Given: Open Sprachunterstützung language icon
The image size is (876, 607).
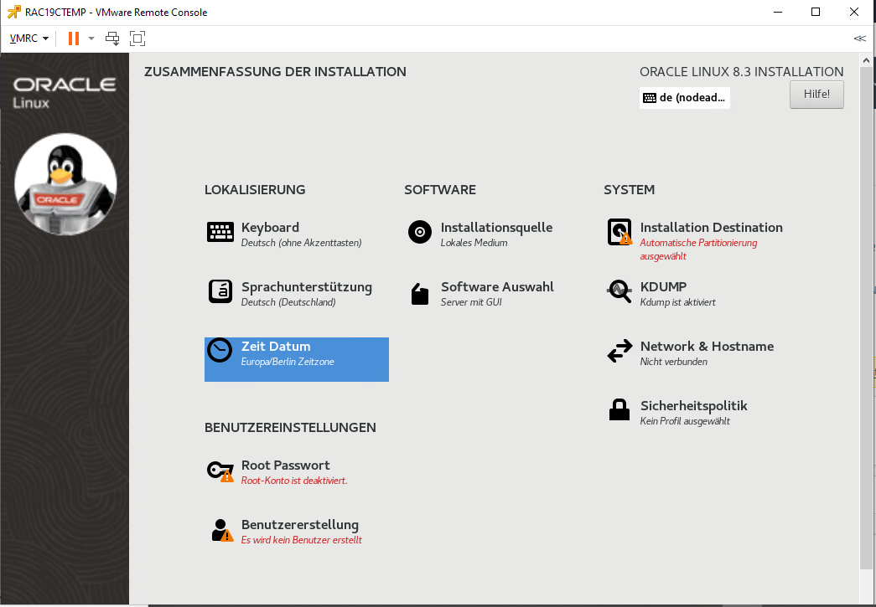Looking at the screenshot, I should pos(220,291).
